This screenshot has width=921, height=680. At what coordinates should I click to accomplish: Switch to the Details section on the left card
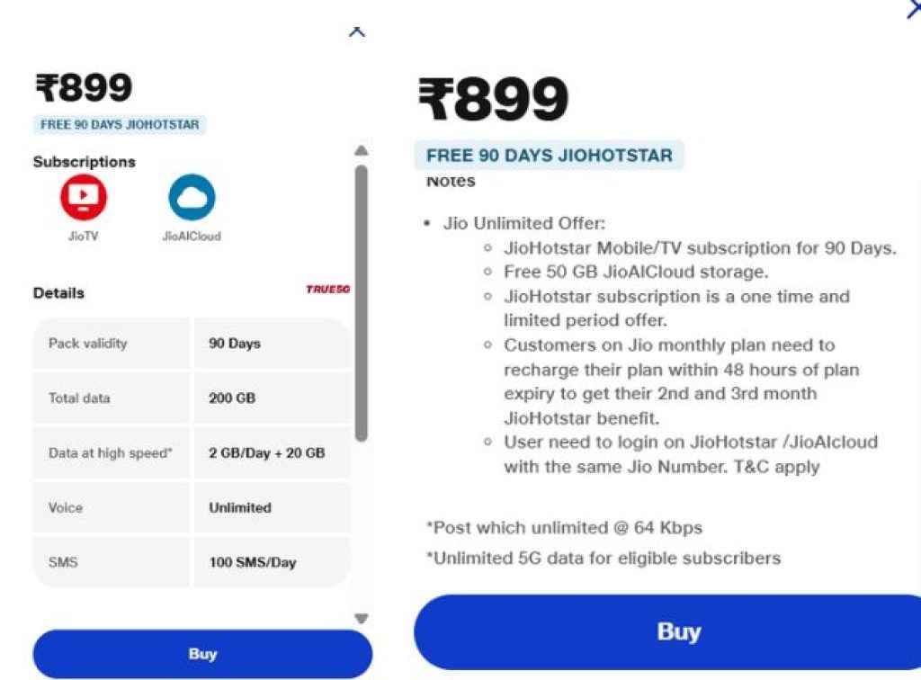[59, 292]
